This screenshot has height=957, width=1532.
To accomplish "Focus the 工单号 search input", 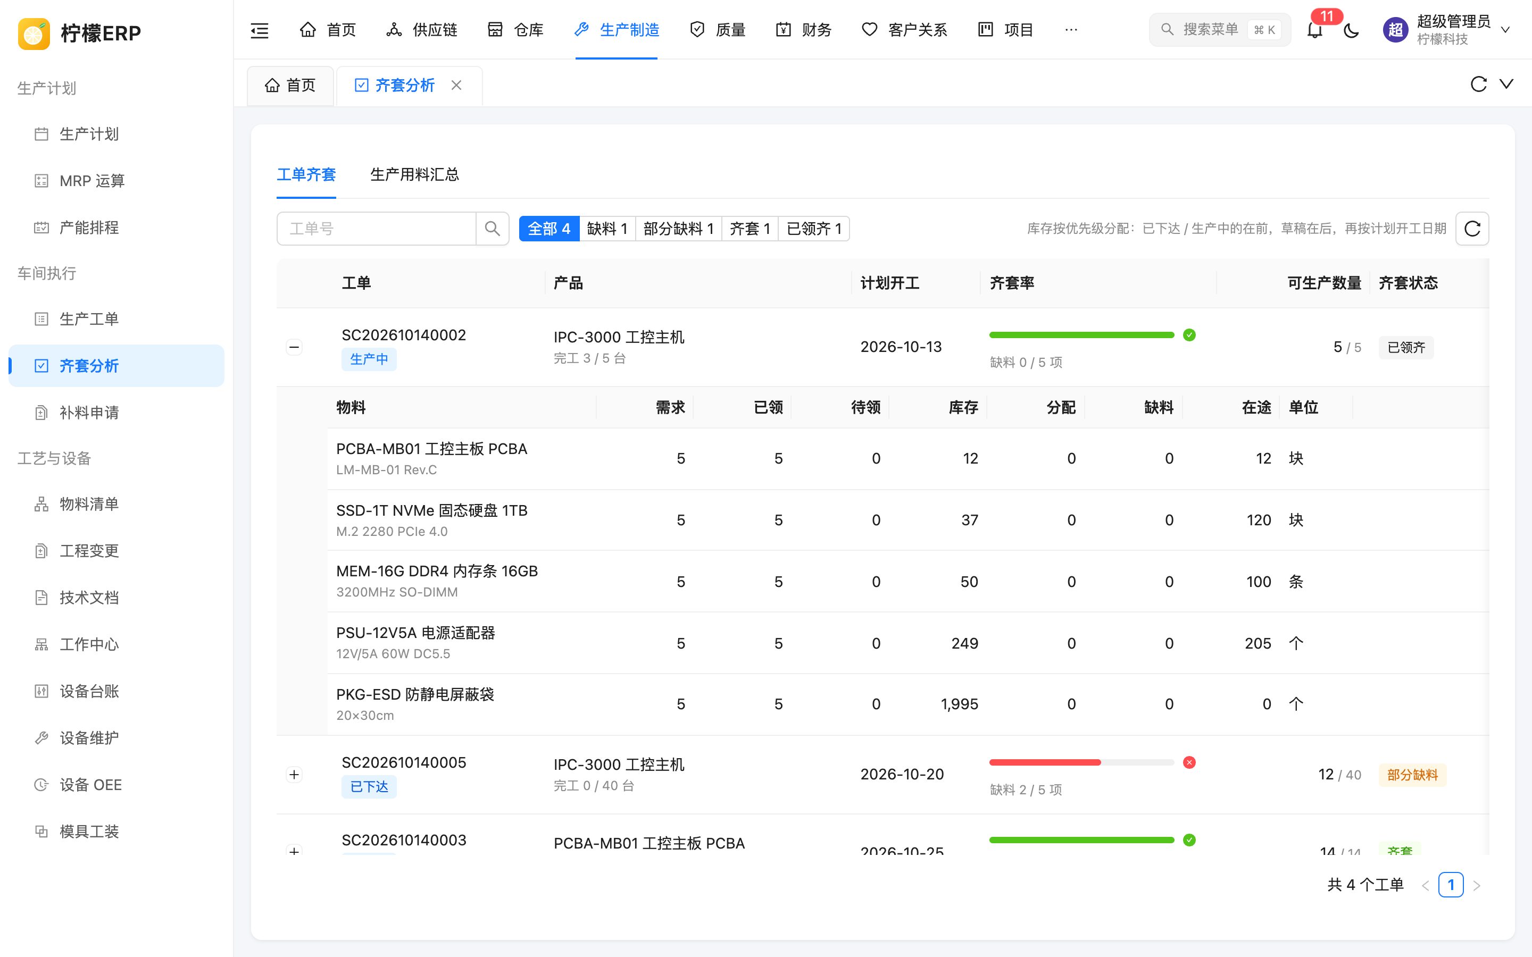I will tap(377, 229).
